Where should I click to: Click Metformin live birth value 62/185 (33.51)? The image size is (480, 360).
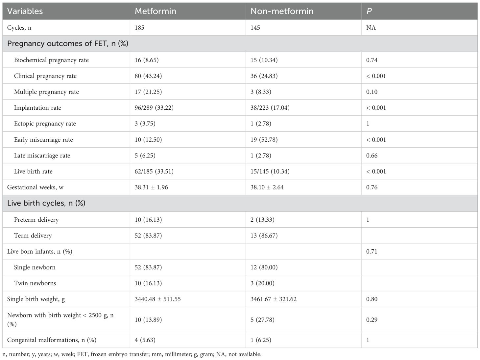click(154, 172)
